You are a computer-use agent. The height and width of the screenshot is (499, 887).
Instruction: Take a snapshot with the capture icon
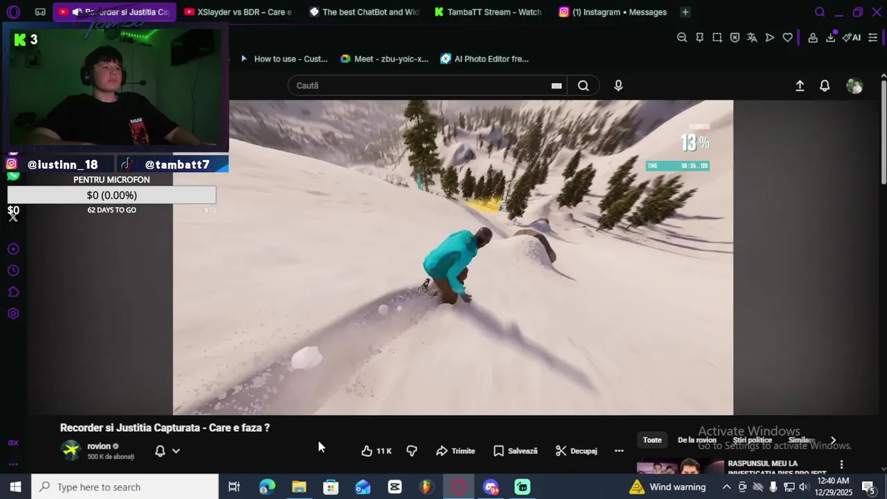(717, 37)
